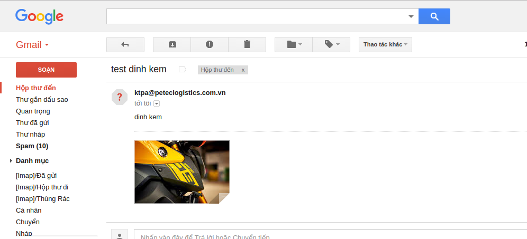This screenshot has width=527, height=239.
Task: Open the Labels tag dropdown
Action: tap(331, 45)
